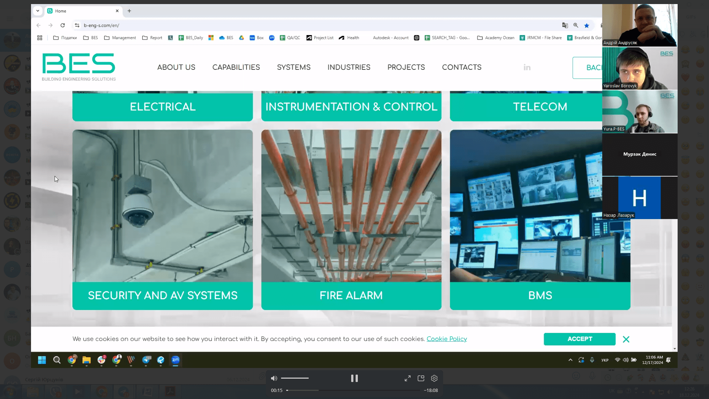Bookmark page with star icon
The height and width of the screenshot is (399, 709).
[x=586, y=25]
